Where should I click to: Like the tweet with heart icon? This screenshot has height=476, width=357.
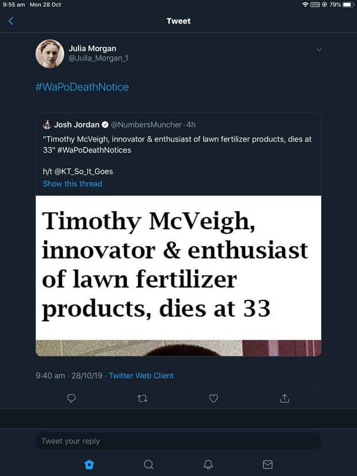click(x=214, y=398)
